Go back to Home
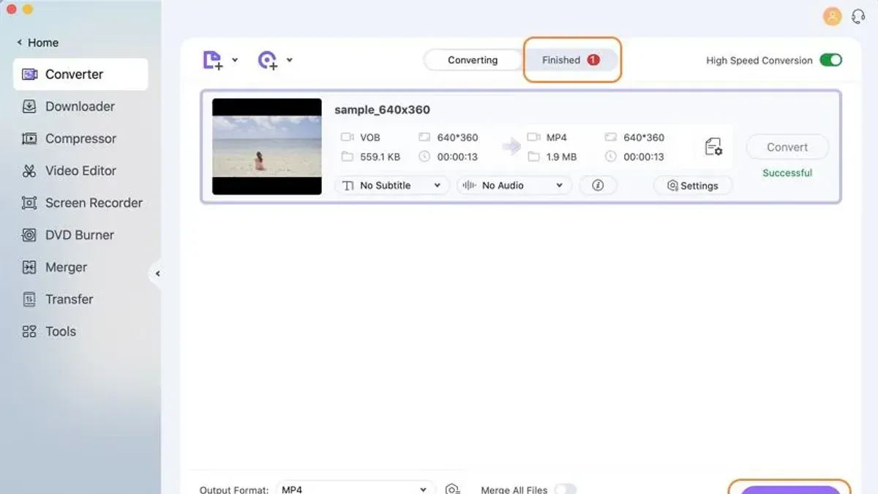The height and width of the screenshot is (494, 878). [38, 42]
